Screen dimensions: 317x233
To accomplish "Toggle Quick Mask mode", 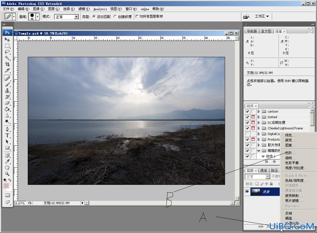I will 7,195.
